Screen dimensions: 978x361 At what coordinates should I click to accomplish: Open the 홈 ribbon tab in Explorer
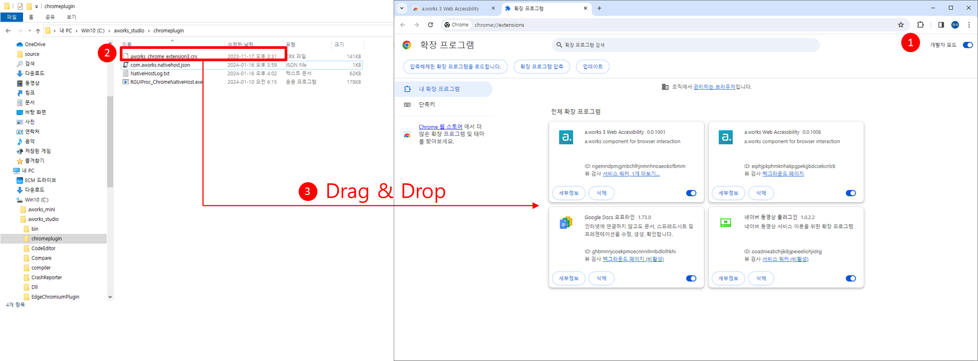[x=31, y=17]
